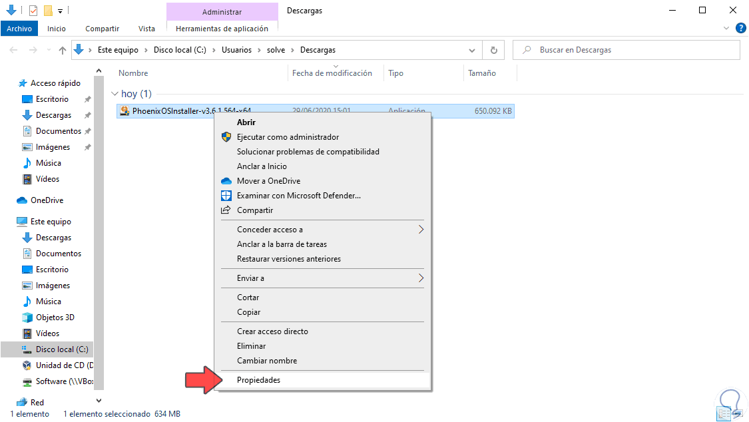Open Propiedades from the context menu
The image size is (749, 422).
coord(258,380)
